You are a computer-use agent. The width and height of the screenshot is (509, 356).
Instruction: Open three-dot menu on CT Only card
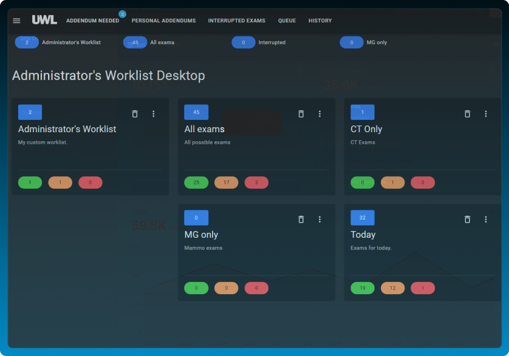coord(486,114)
